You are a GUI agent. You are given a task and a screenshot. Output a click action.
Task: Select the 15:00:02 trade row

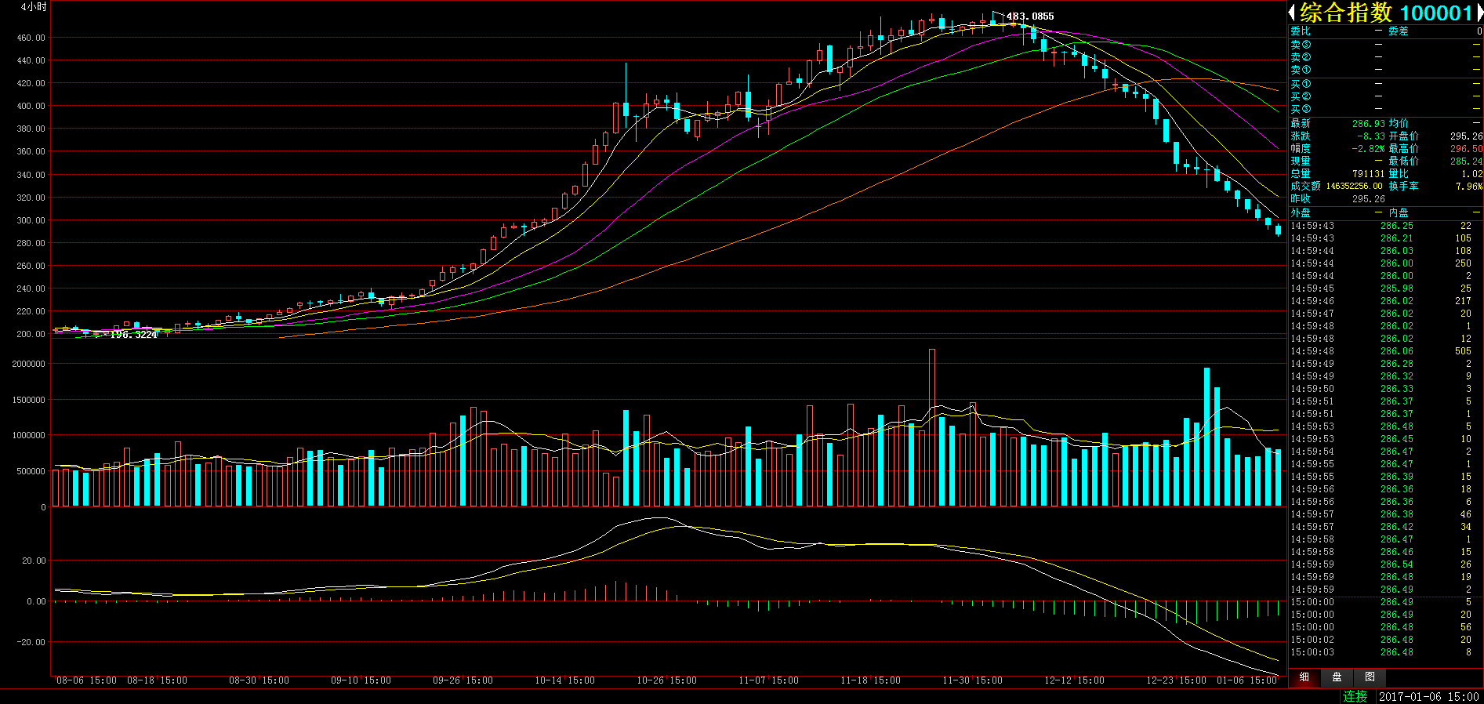coord(1385,640)
